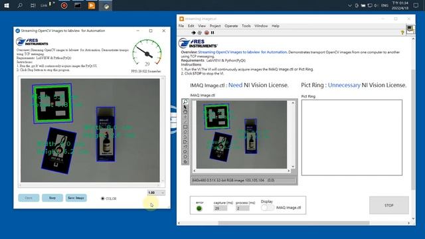
Task: Open the View menu in LabVIEW
Action: click(x=202, y=26)
